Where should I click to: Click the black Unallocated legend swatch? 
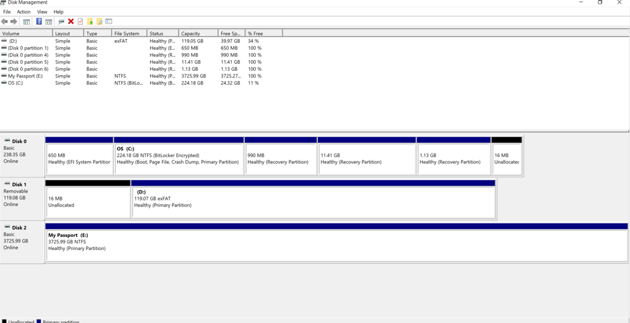click(x=3, y=321)
